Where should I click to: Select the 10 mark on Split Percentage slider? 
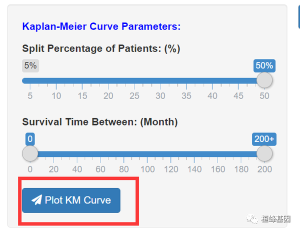coord(56,80)
